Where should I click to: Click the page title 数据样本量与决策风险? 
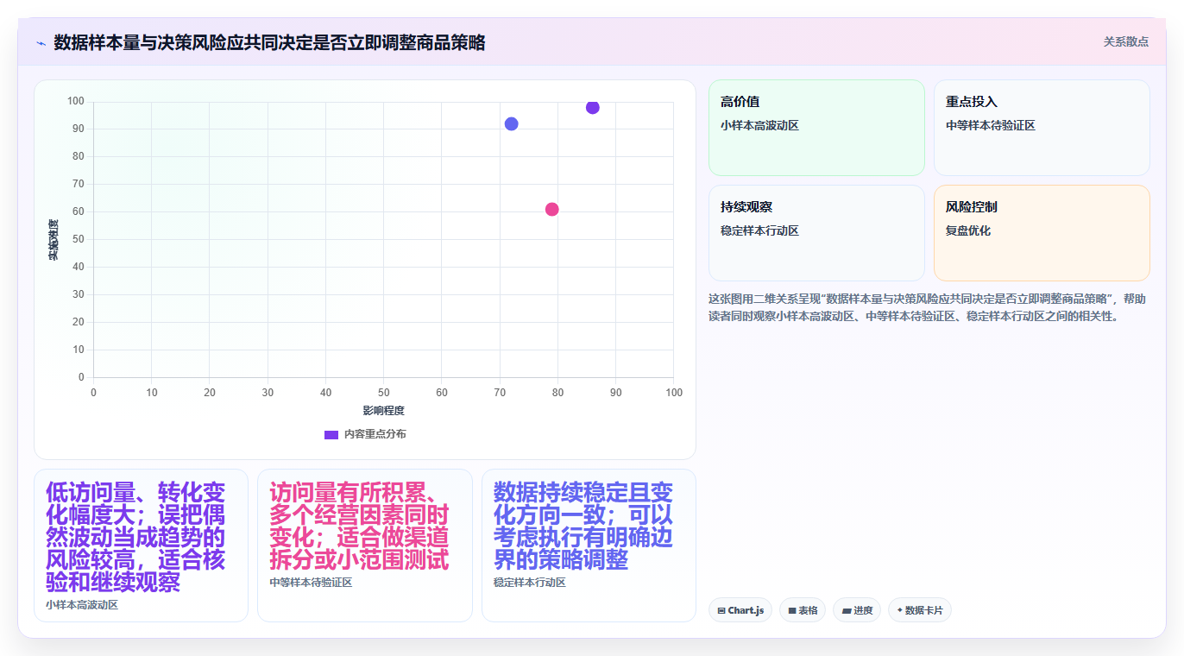pos(269,42)
